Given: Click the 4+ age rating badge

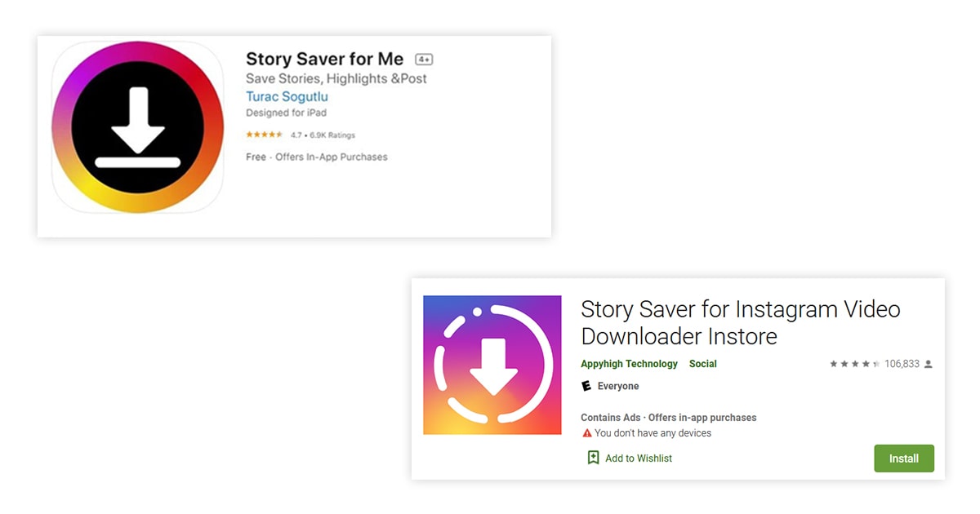Looking at the screenshot, I should coord(424,60).
